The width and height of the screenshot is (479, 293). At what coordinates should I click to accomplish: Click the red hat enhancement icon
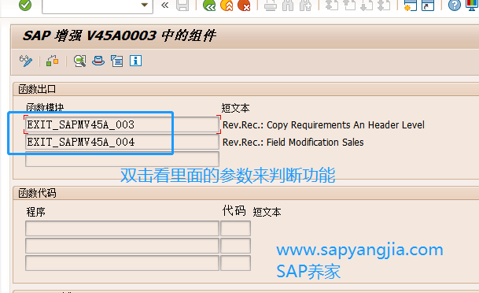pyautogui.click(x=98, y=61)
